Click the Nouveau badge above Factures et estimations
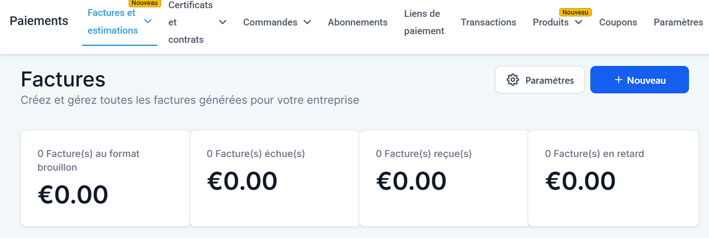The height and width of the screenshot is (238, 709). tap(144, 3)
